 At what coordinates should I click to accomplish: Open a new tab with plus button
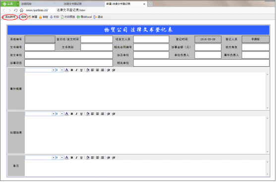tap(150, 4)
